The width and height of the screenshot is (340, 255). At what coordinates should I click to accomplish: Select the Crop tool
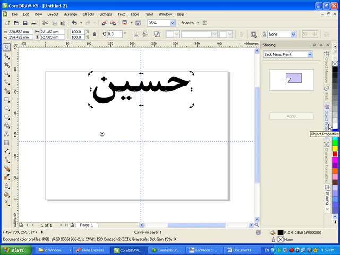[x=7, y=65]
